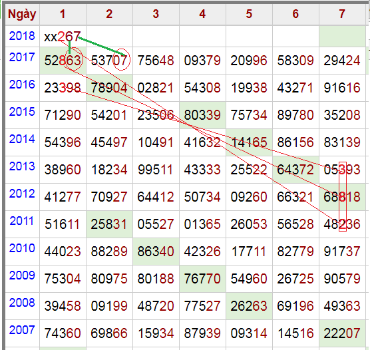Select the circled cell 53707
Image resolution: width=370 pixels, height=350 pixels.
pos(109,61)
